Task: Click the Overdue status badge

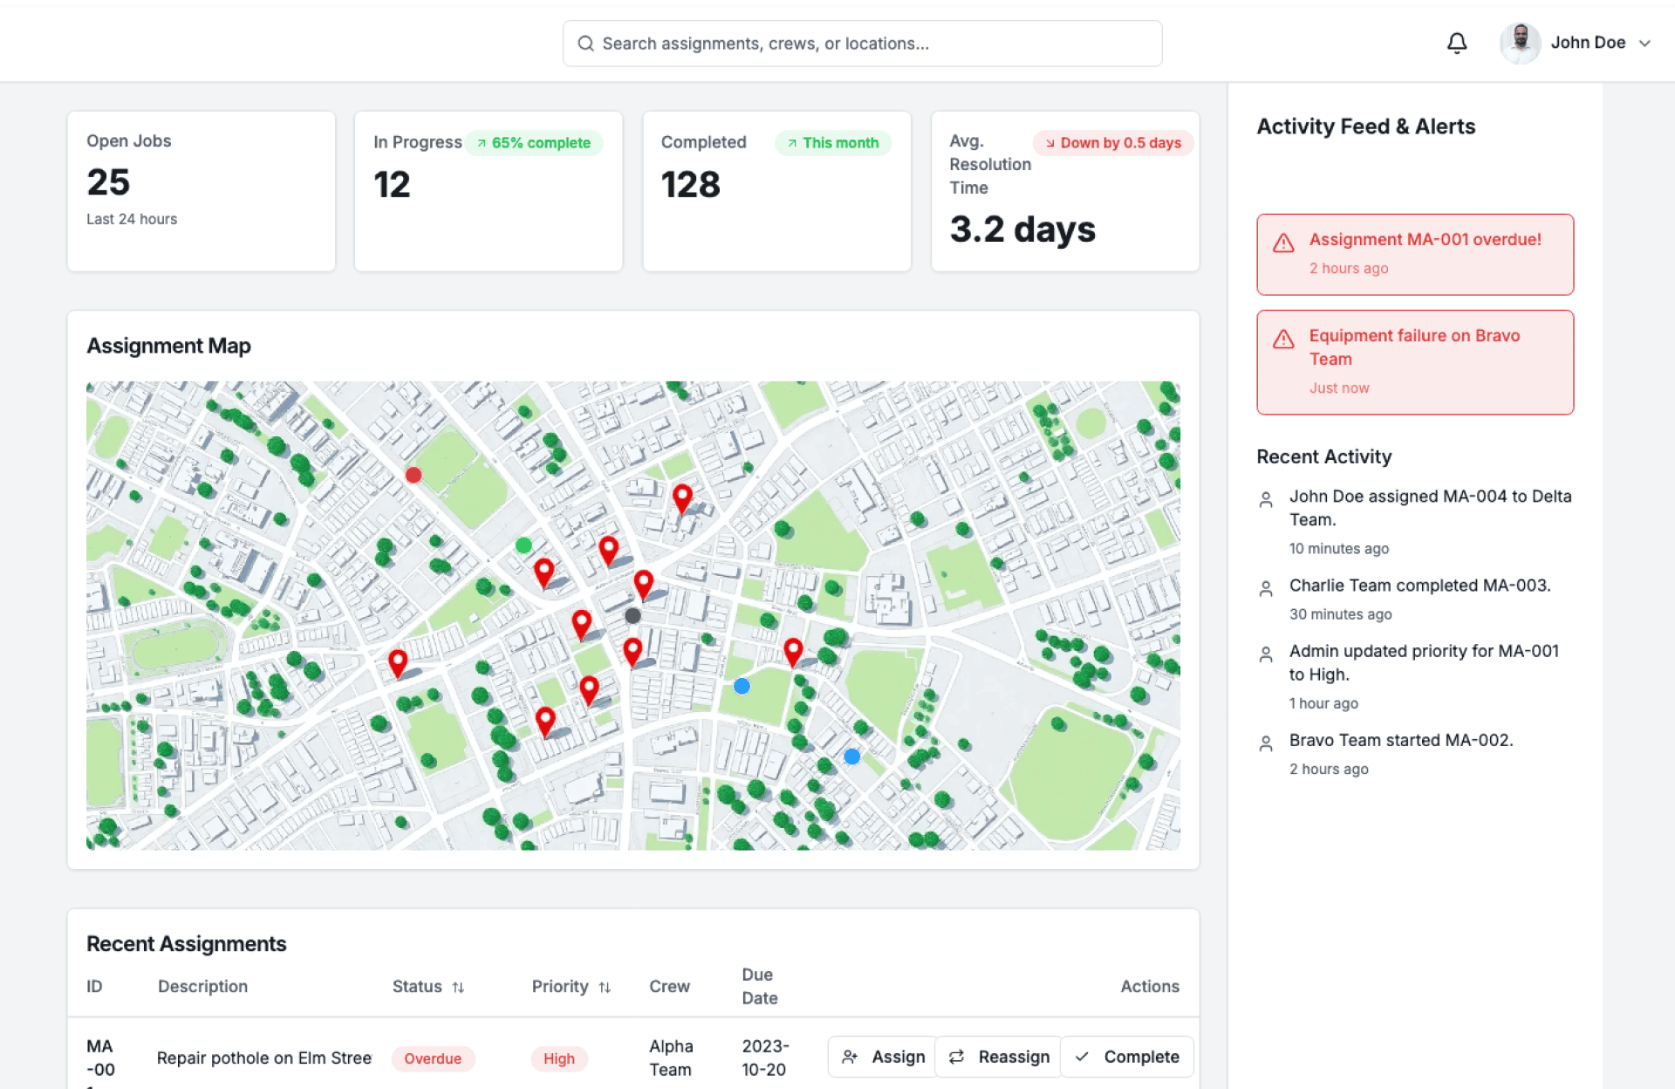Action: pyautogui.click(x=433, y=1058)
